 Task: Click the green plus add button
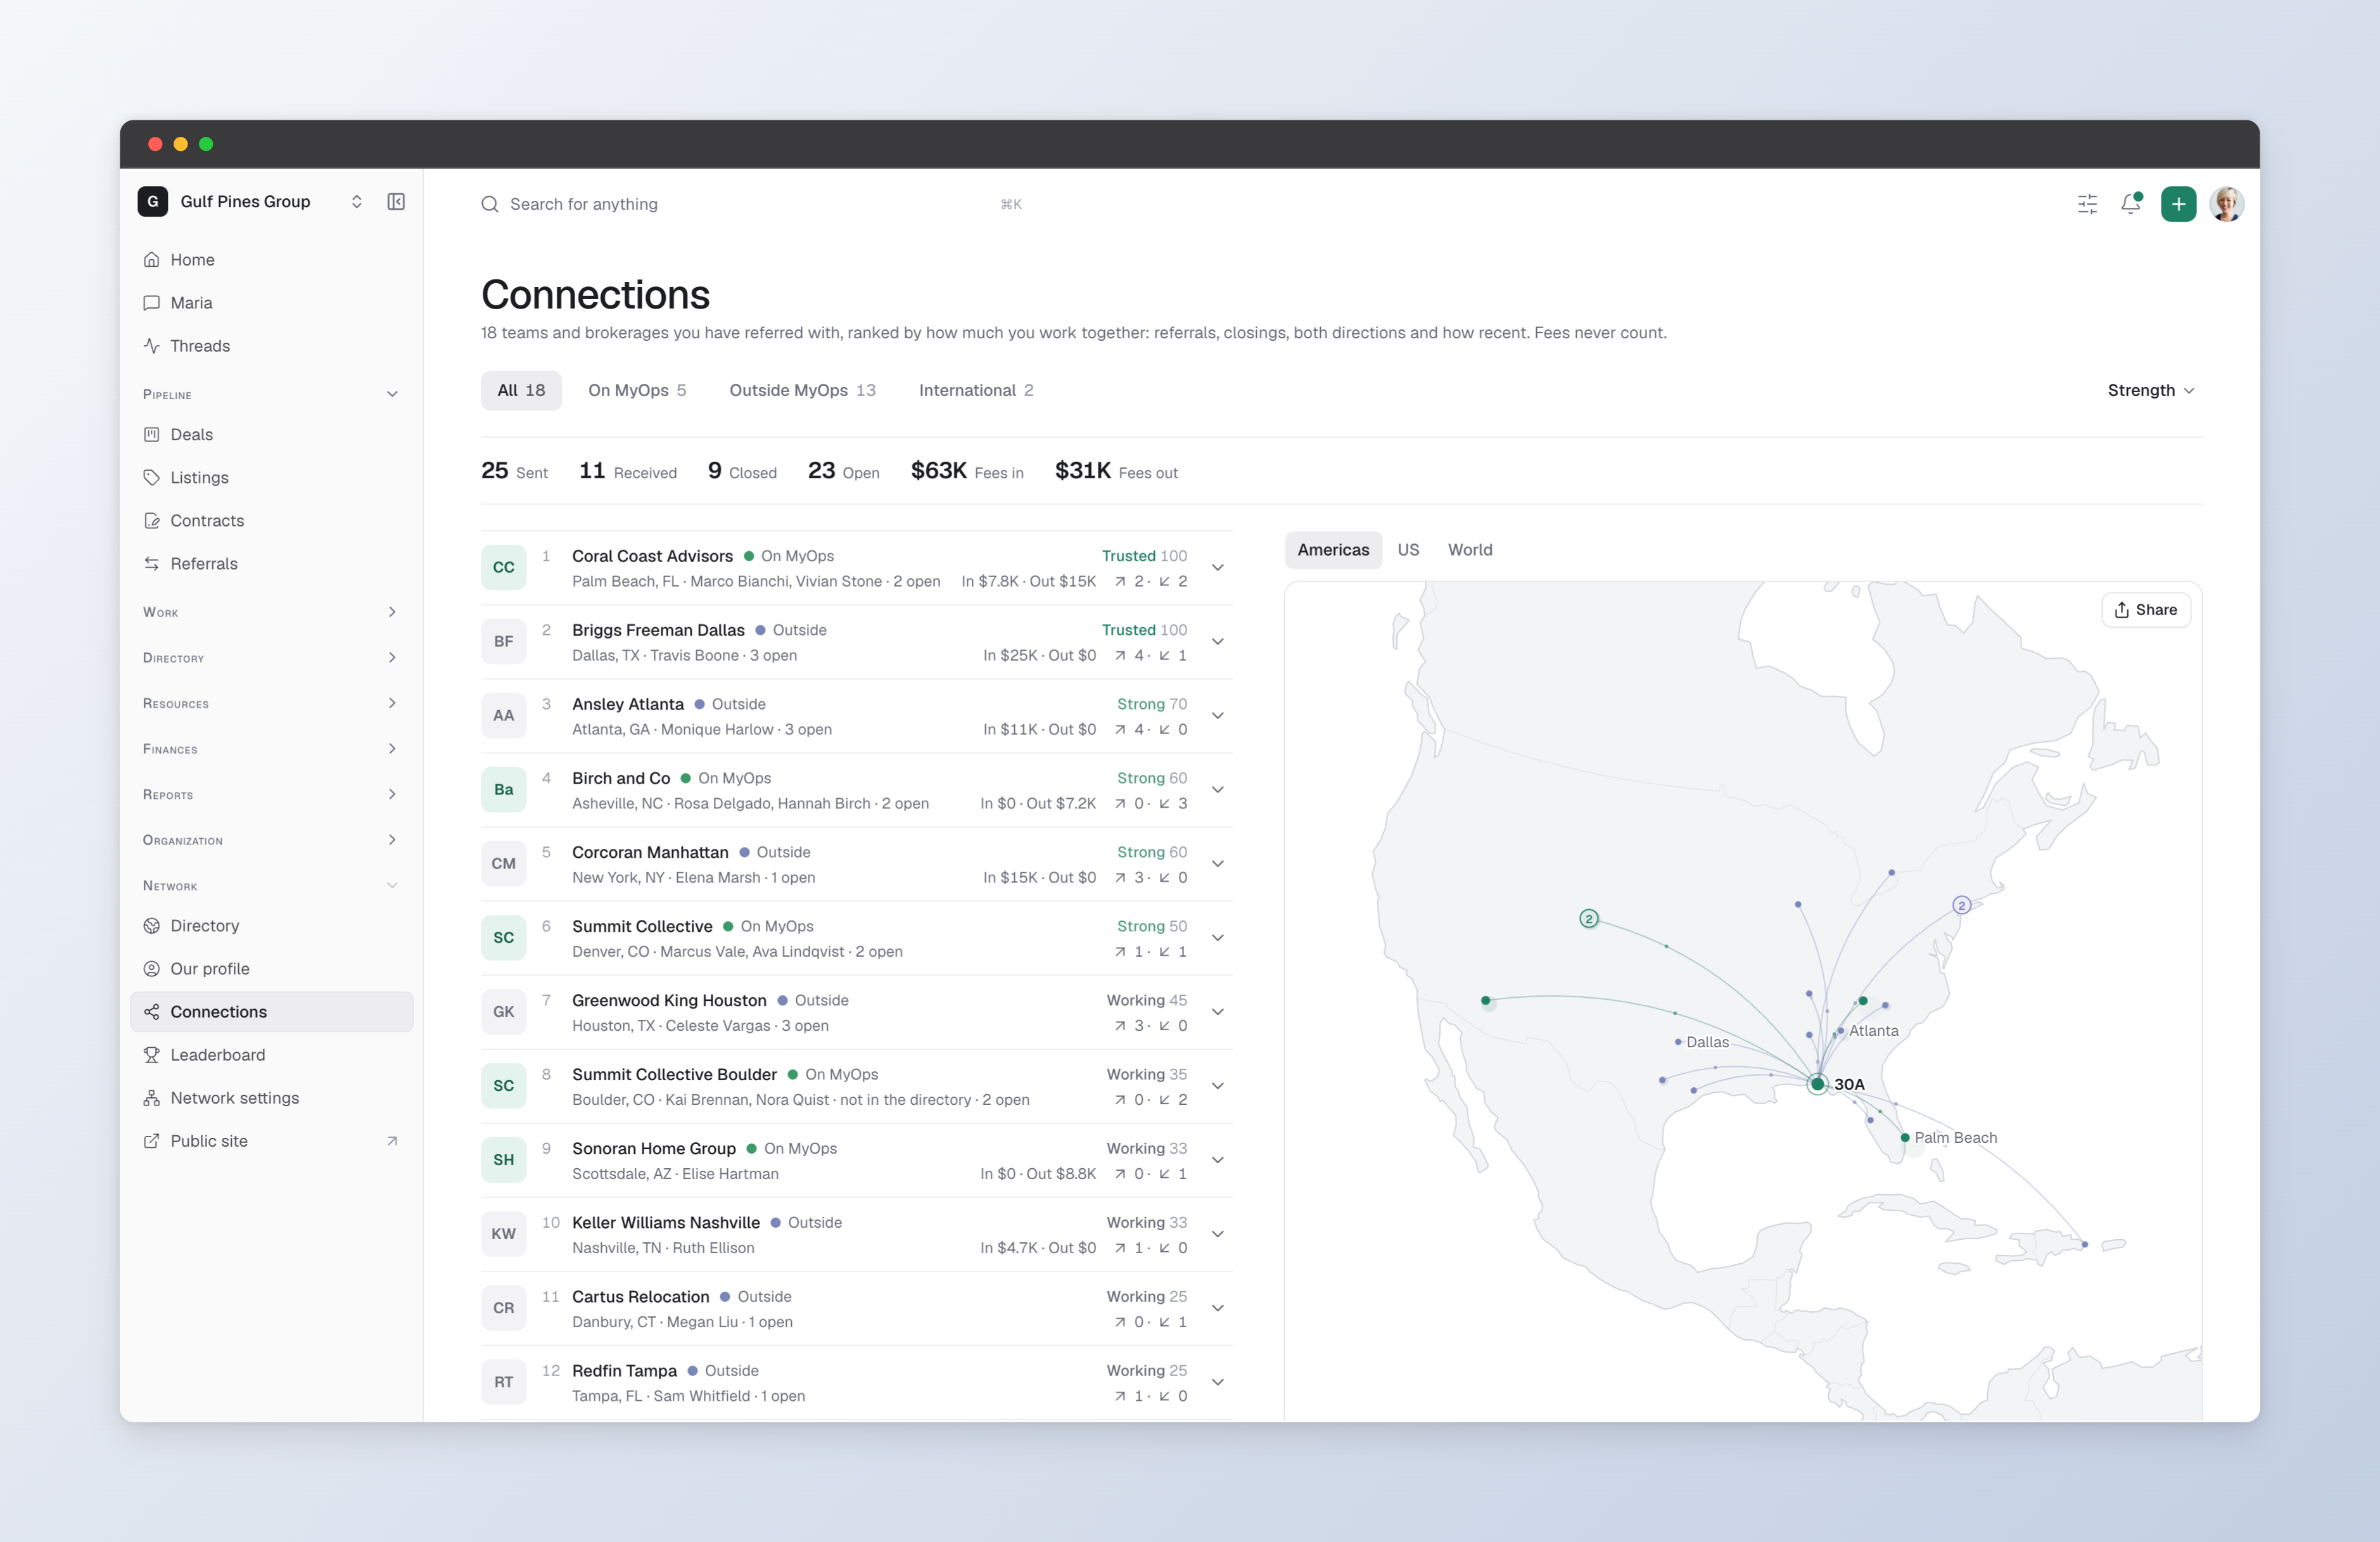pyautogui.click(x=2178, y=204)
